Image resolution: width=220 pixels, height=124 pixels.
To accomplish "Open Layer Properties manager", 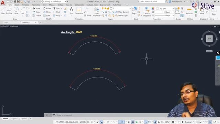I will [97, 12].
